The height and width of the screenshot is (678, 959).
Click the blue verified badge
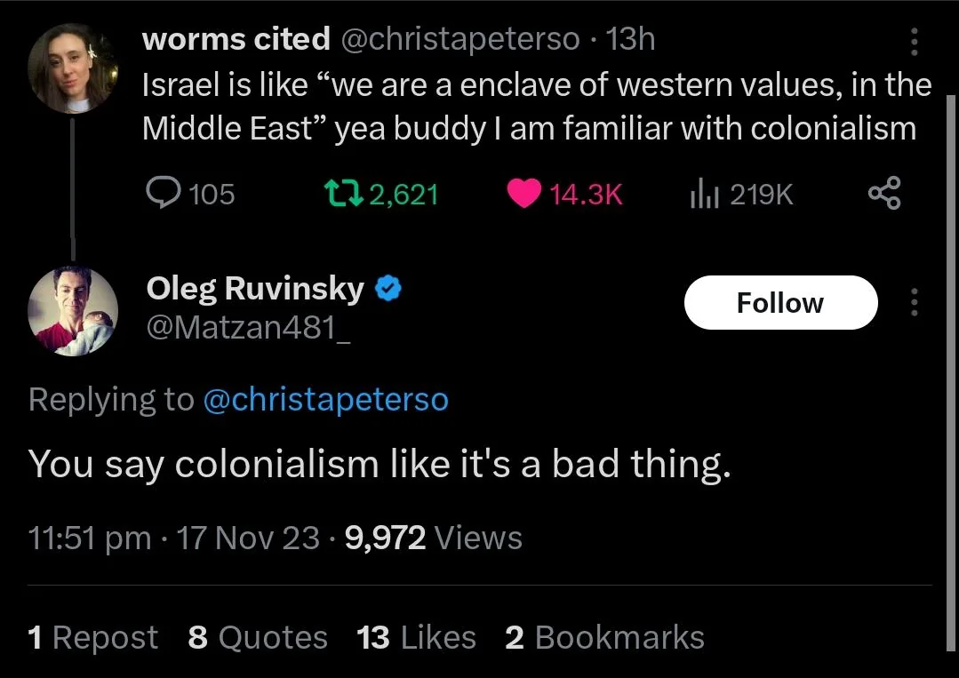coord(388,288)
